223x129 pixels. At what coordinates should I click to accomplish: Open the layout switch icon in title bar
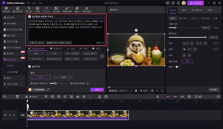168,3
